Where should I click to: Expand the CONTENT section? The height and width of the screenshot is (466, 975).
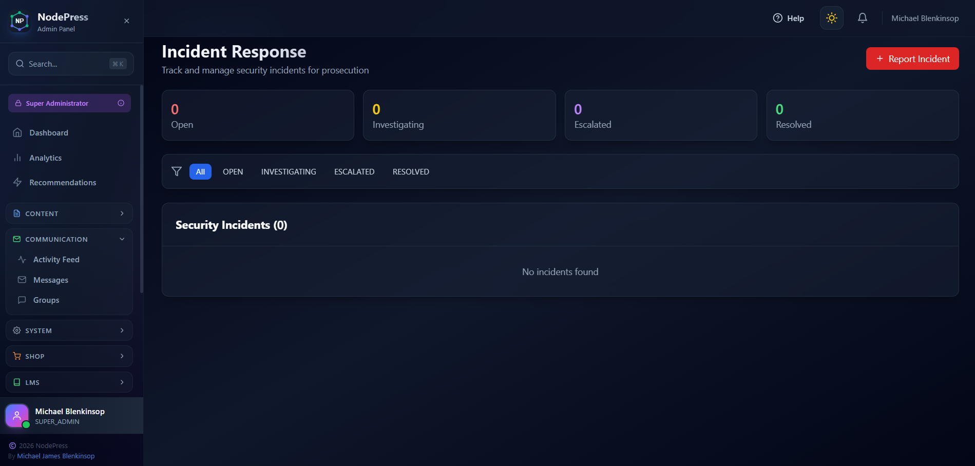tap(69, 213)
